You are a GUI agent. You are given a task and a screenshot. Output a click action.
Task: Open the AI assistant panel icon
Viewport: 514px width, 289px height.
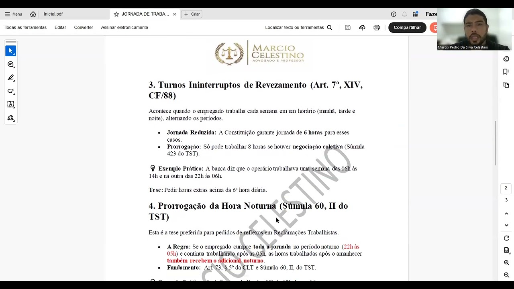point(506,59)
